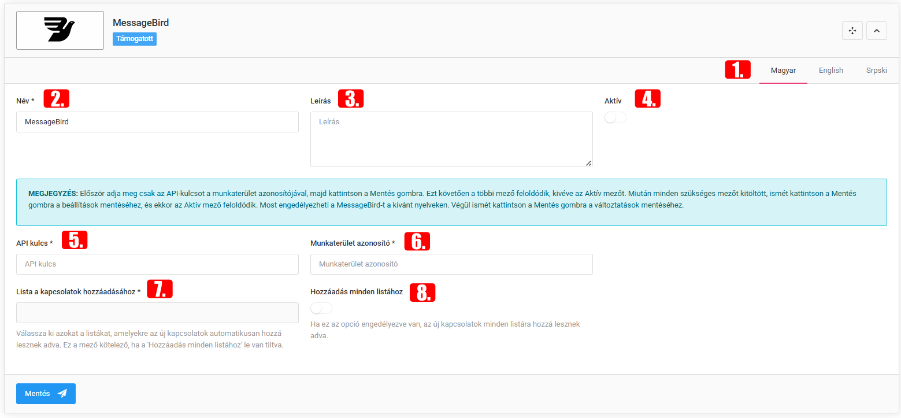This screenshot has width=901, height=418.
Task: Switch to the Magyar language tab
Action: 783,71
